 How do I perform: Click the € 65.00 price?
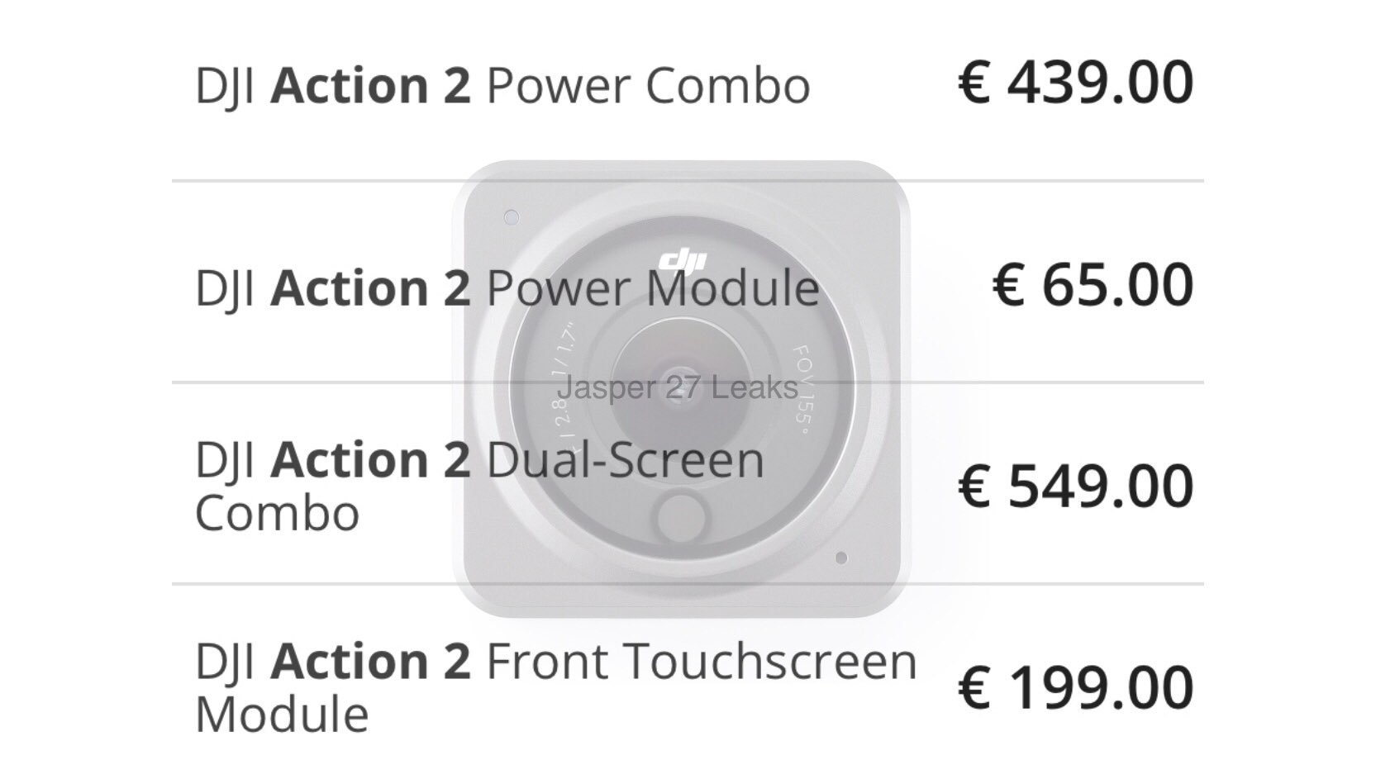pyautogui.click(x=1093, y=286)
